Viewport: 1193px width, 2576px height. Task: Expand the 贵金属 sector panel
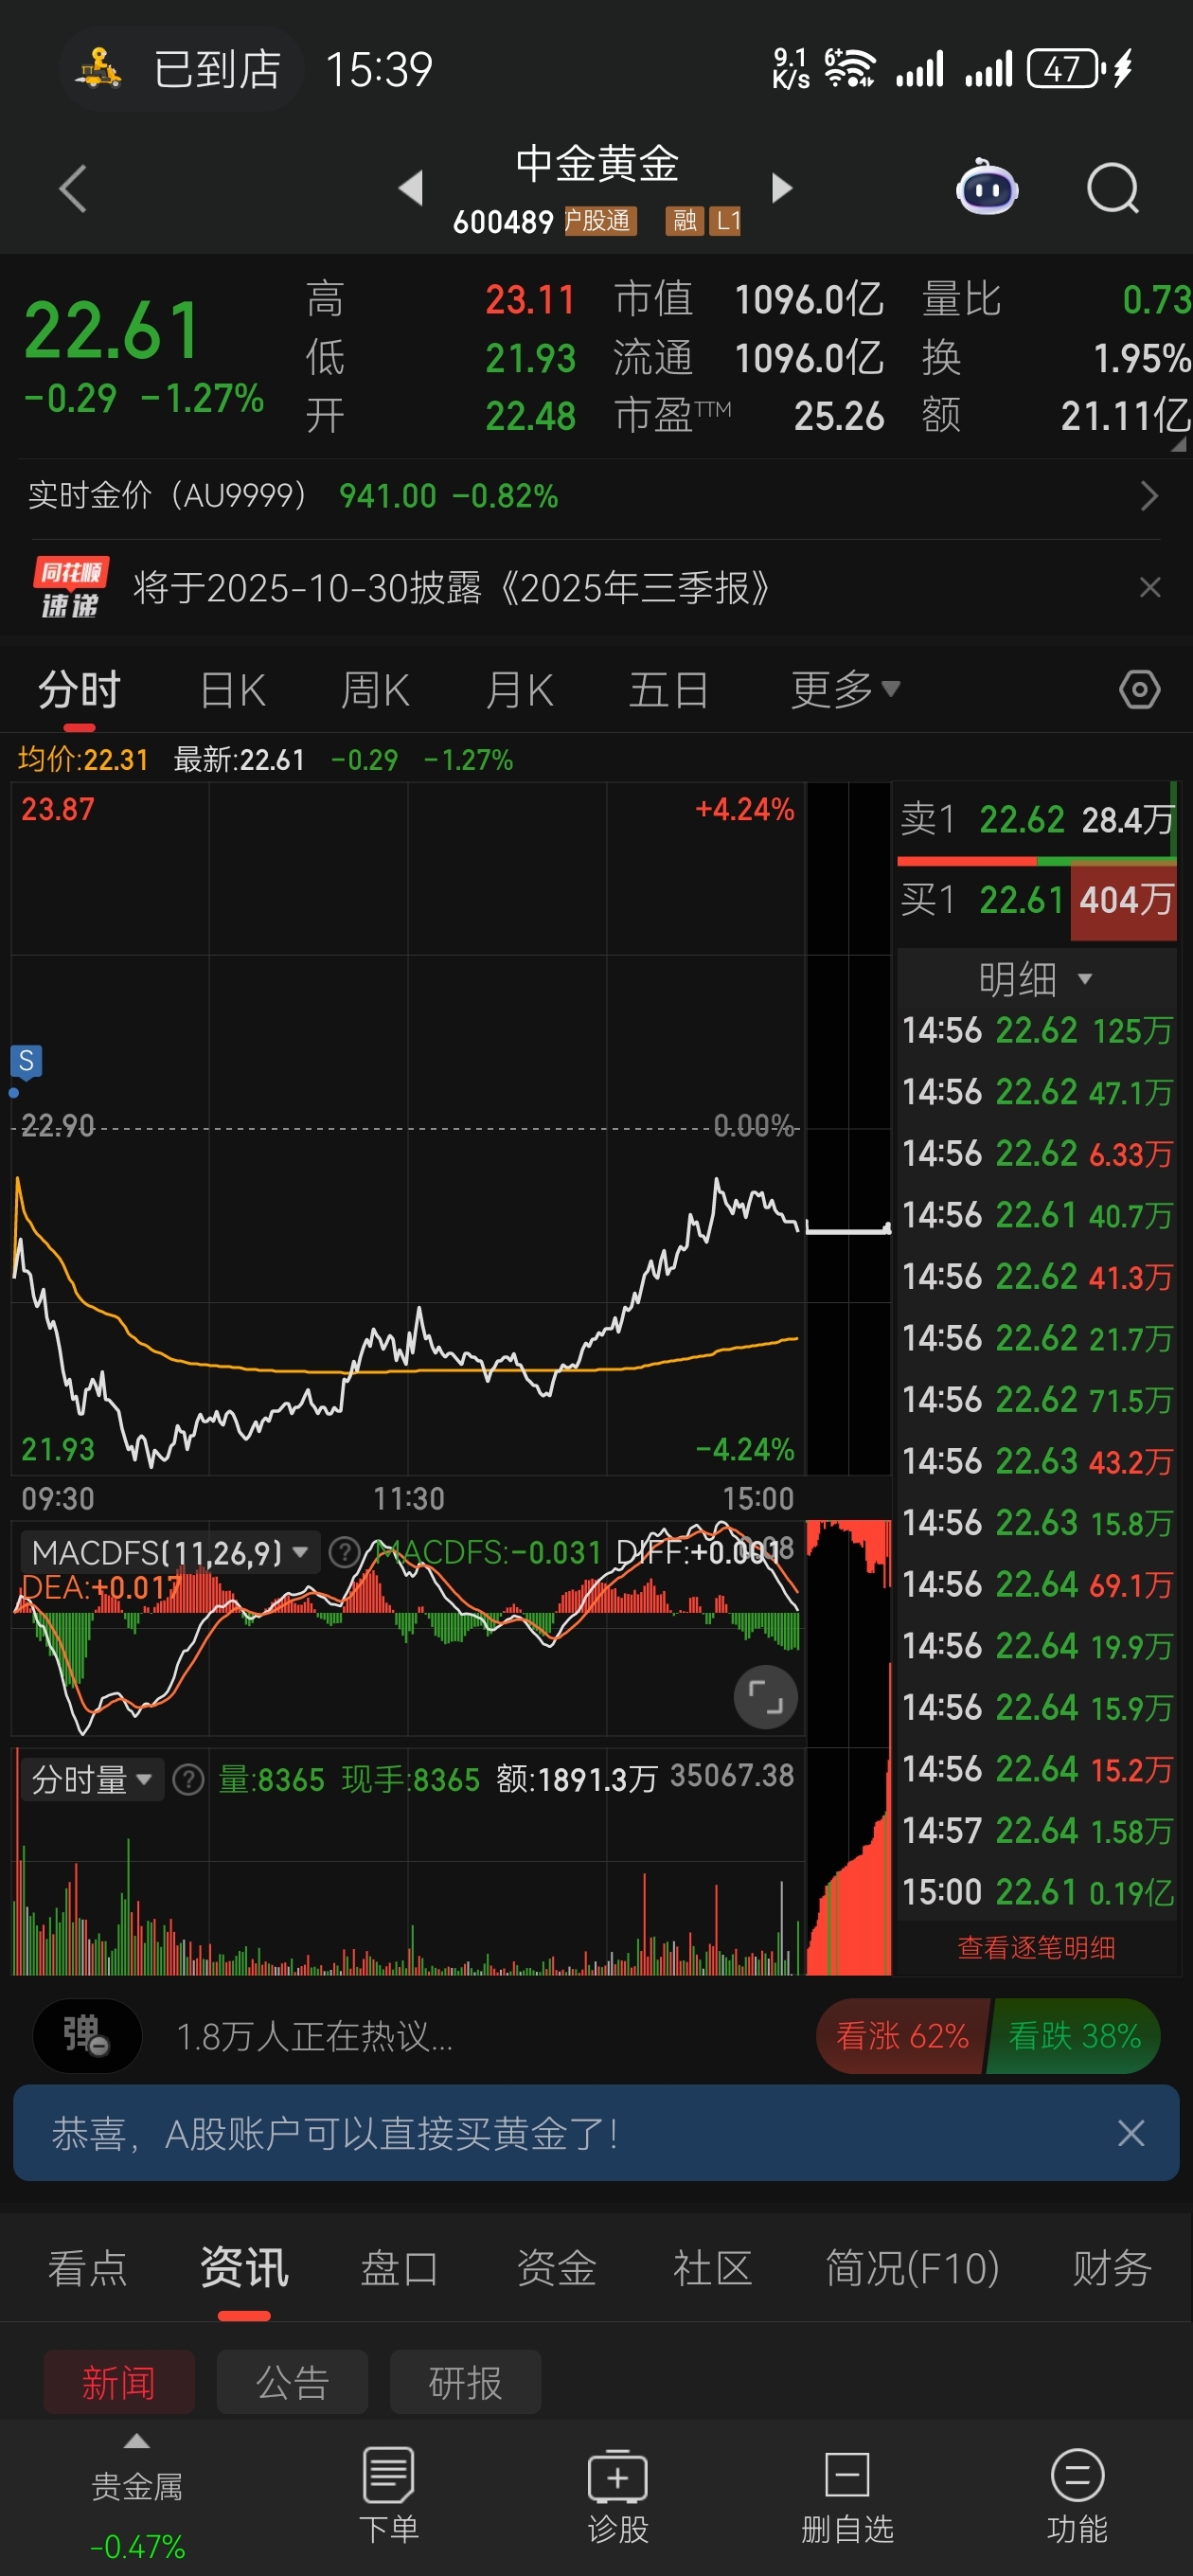tap(137, 2497)
